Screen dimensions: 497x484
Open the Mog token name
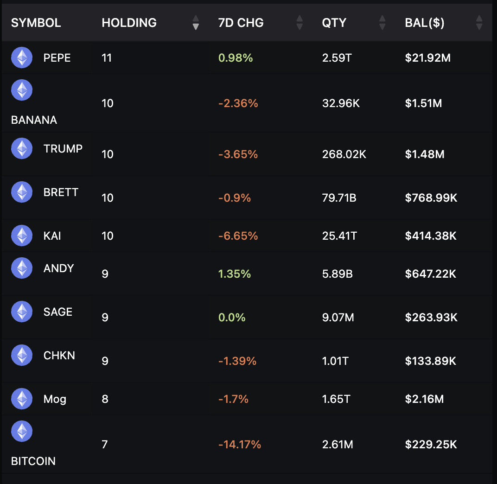coord(55,399)
